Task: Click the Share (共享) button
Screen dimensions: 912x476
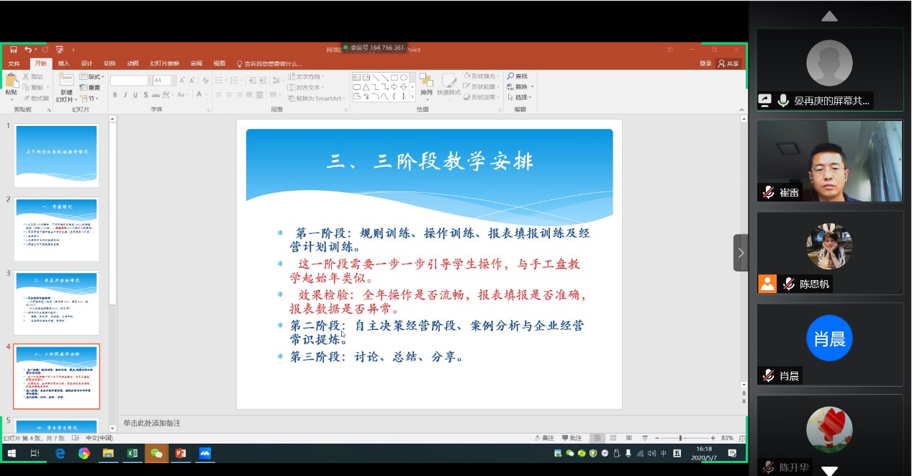Action: 728,63
